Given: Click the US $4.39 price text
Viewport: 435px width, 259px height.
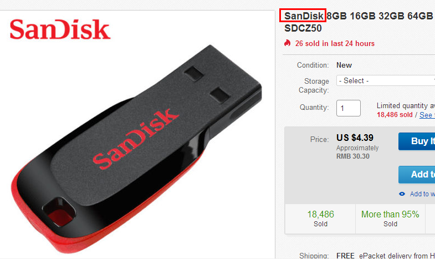Looking at the screenshot, I should click(x=355, y=138).
